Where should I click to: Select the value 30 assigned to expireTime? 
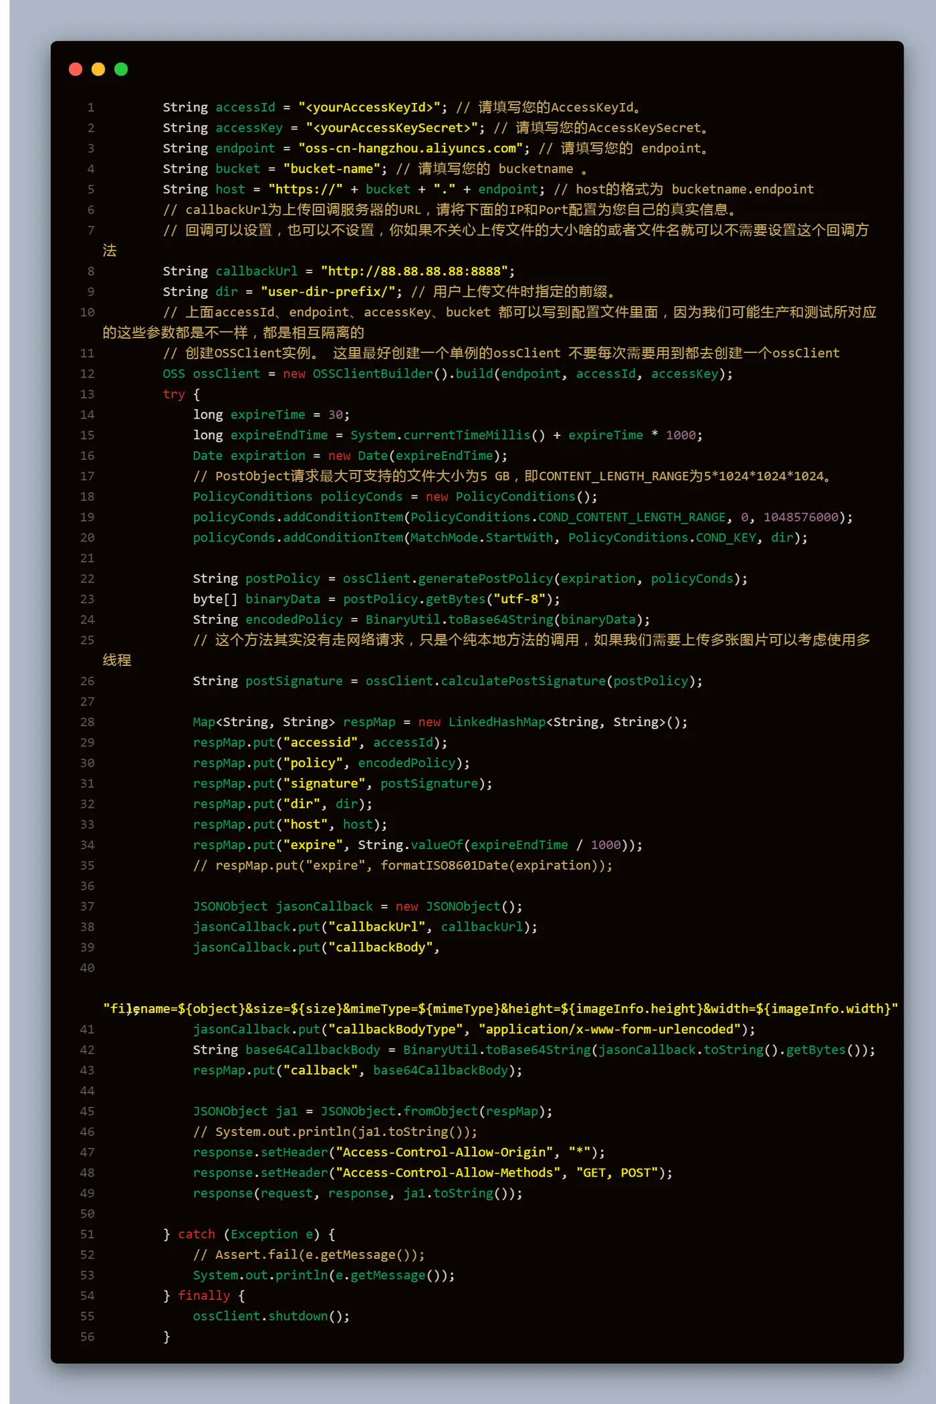336,415
